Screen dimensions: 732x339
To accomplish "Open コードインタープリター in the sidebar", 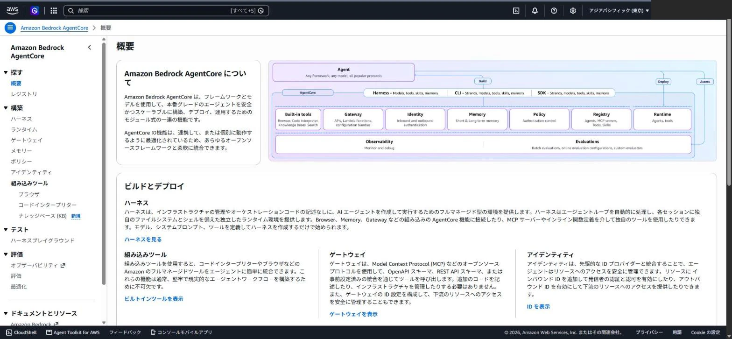I will (x=47, y=205).
